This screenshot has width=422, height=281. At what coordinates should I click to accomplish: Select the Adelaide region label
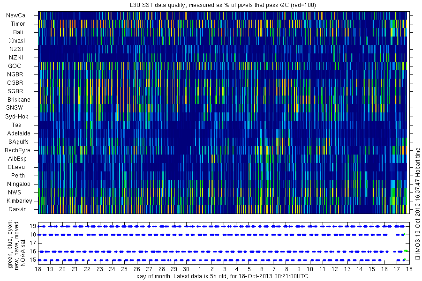[19, 133]
